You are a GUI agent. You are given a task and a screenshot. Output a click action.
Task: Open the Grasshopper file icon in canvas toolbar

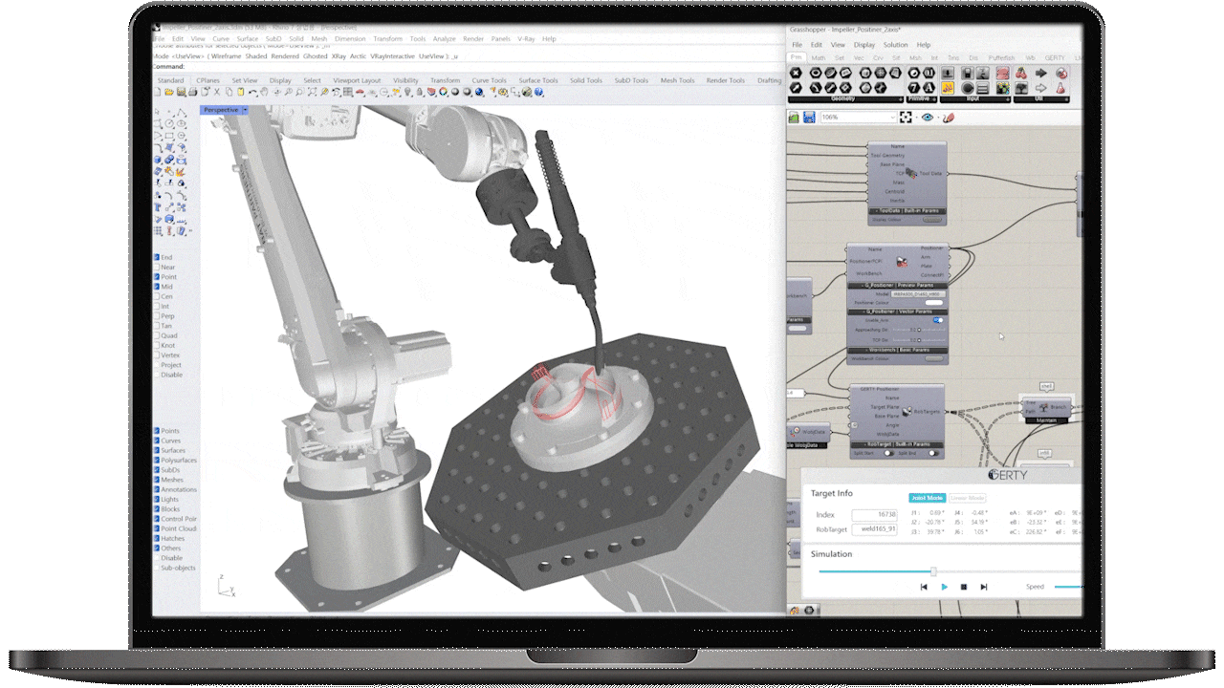pos(794,117)
